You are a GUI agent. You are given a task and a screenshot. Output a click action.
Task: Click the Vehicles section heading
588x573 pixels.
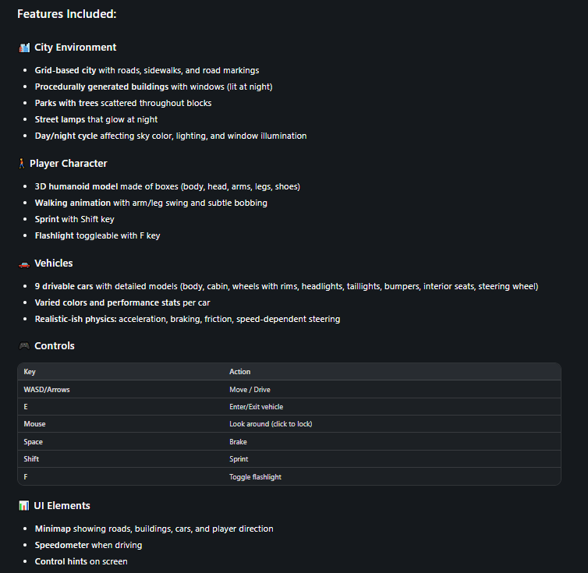pyautogui.click(x=54, y=264)
